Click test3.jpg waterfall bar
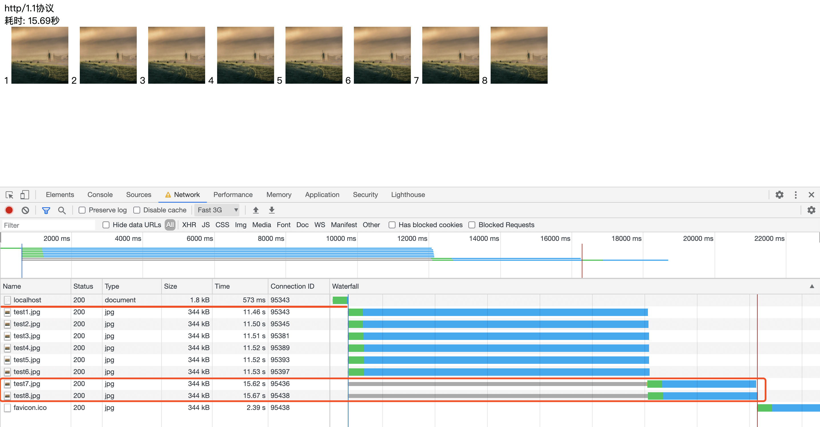Viewport: 820px width, 427px height. point(499,336)
